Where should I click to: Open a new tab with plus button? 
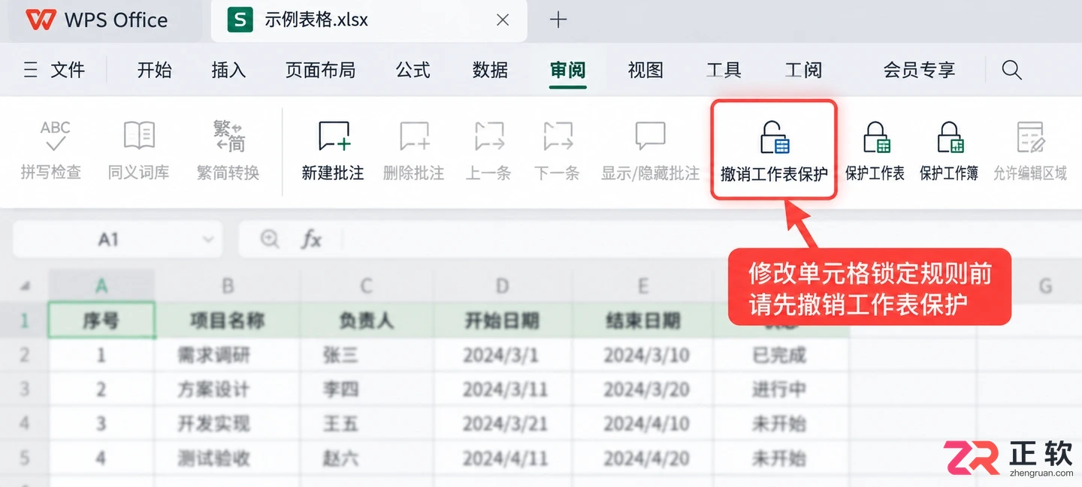(558, 20)
